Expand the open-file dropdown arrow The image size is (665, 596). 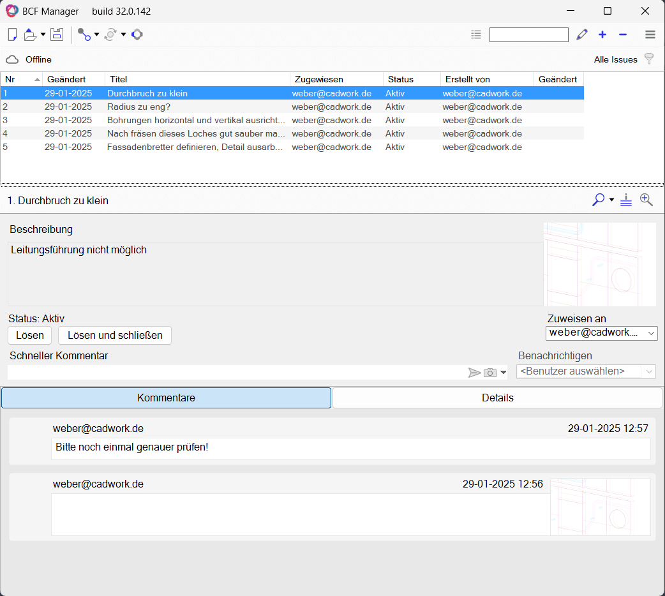click(x=43, y=34)
